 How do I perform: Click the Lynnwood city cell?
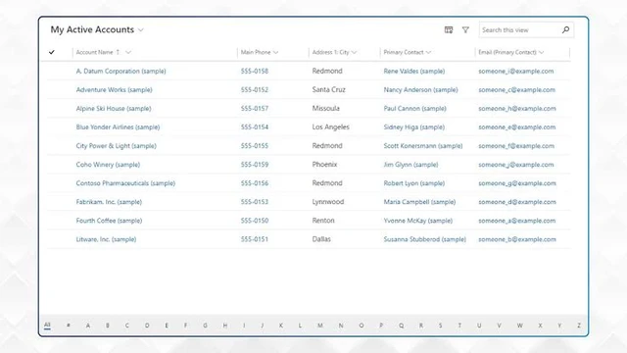[328, 202]
